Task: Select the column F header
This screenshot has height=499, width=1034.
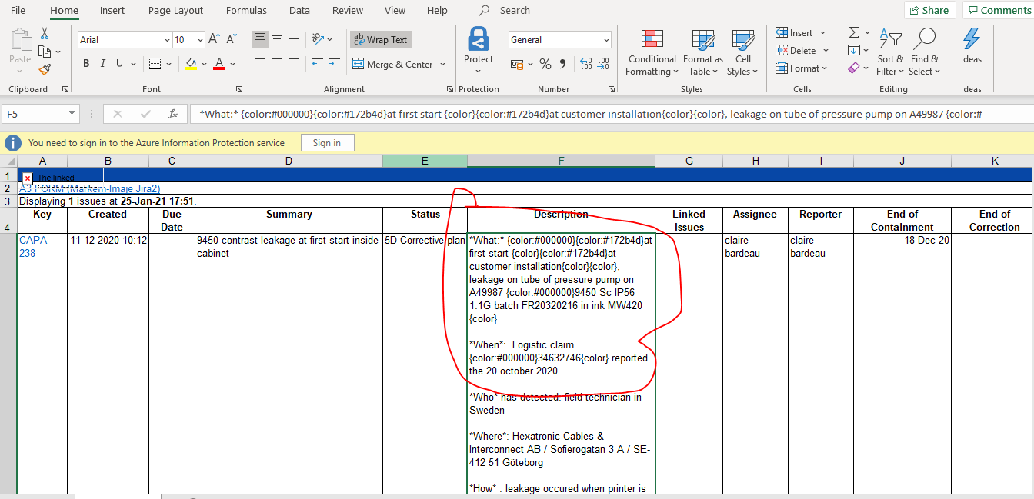Action: 561,161
